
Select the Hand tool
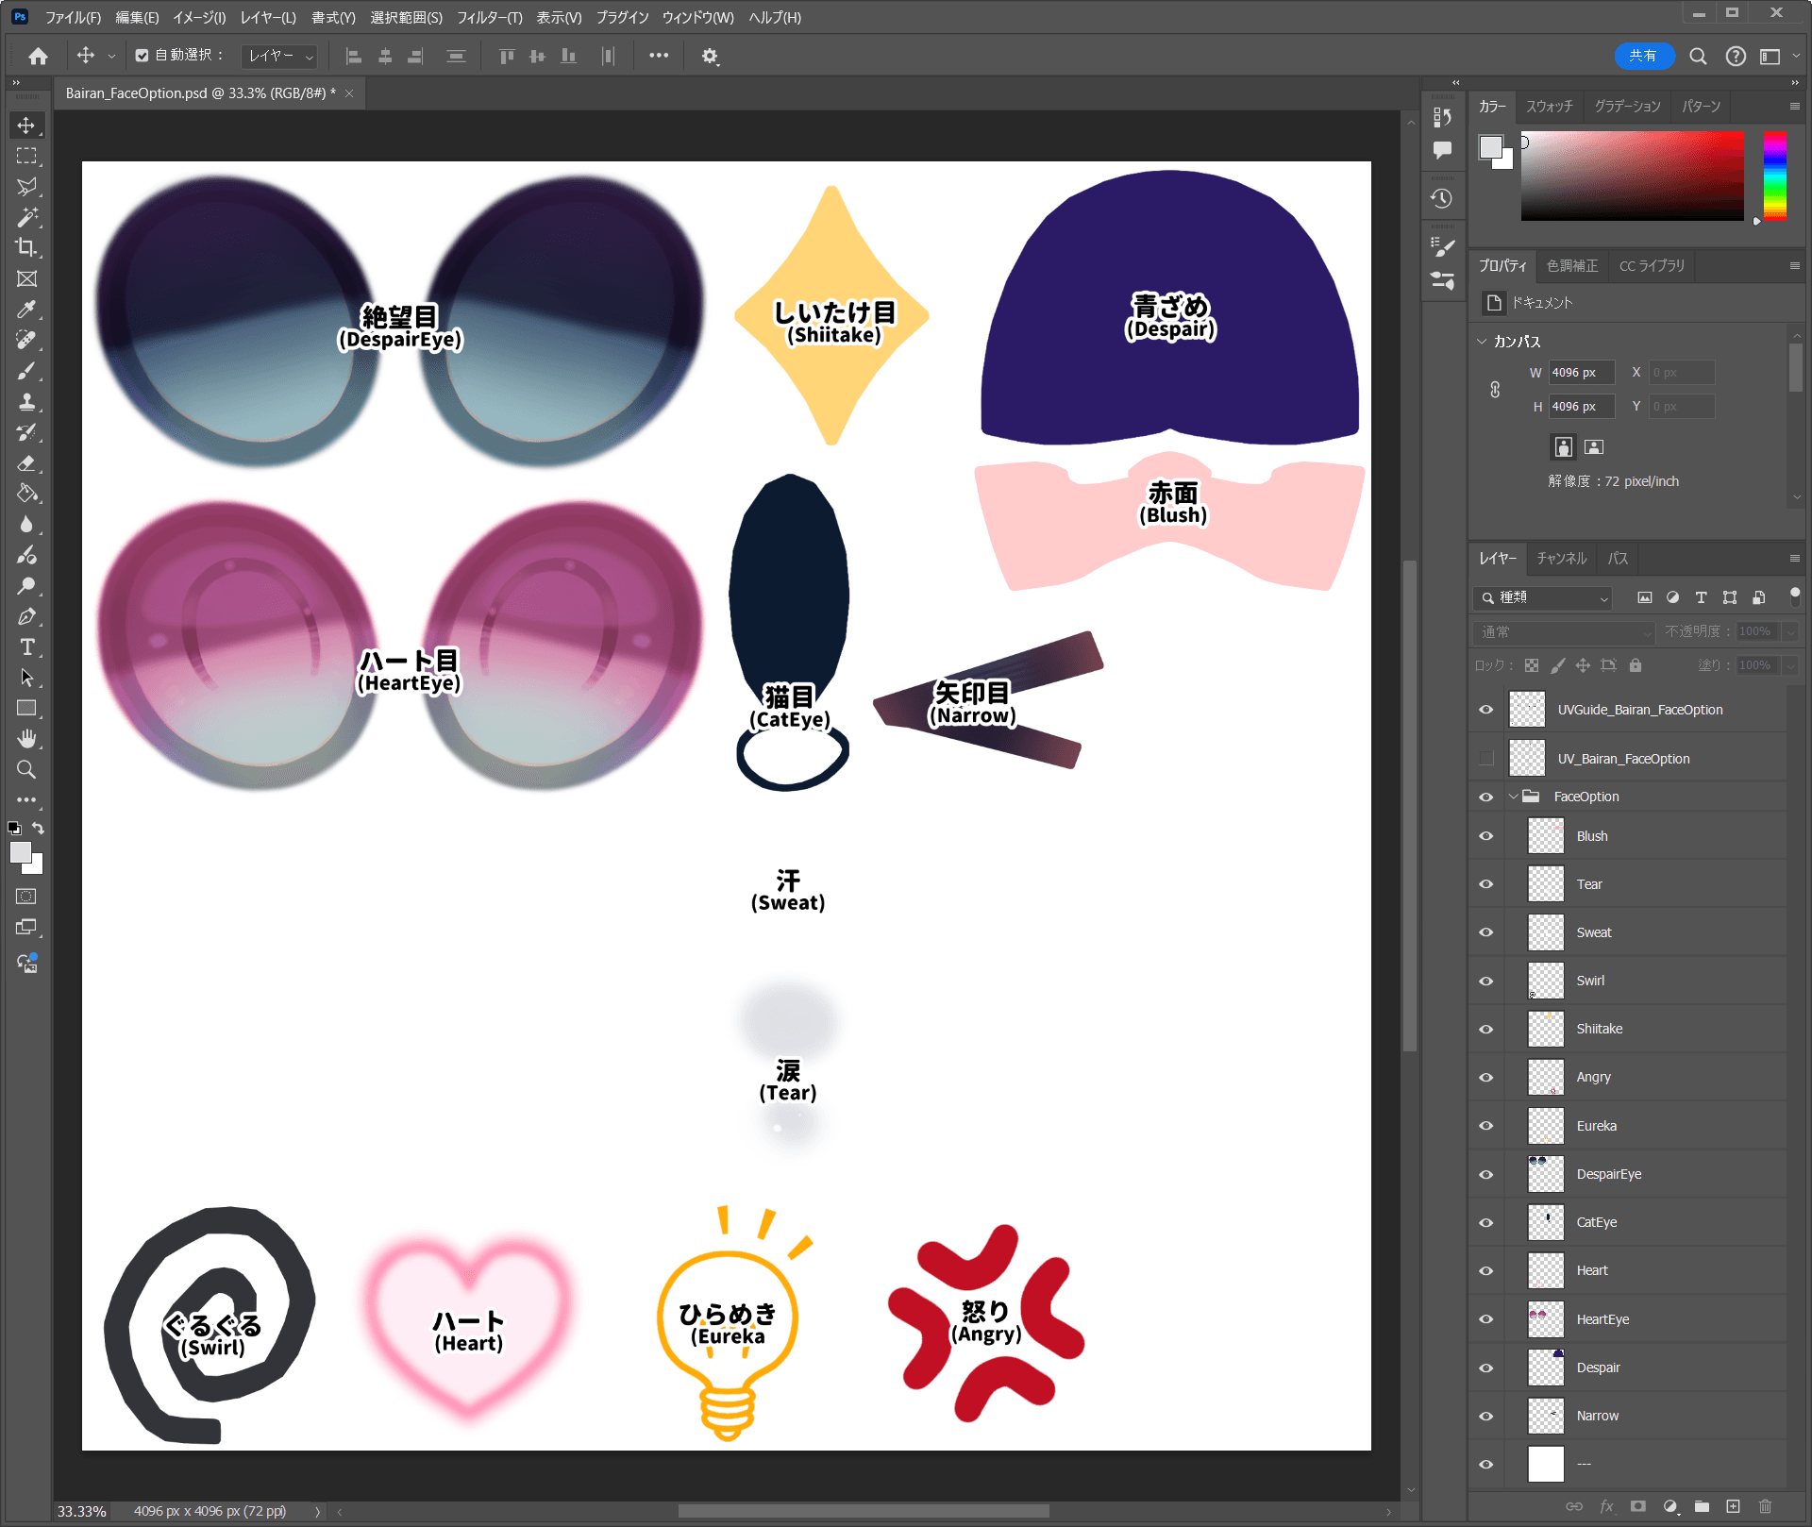click(x=26, y=739)
